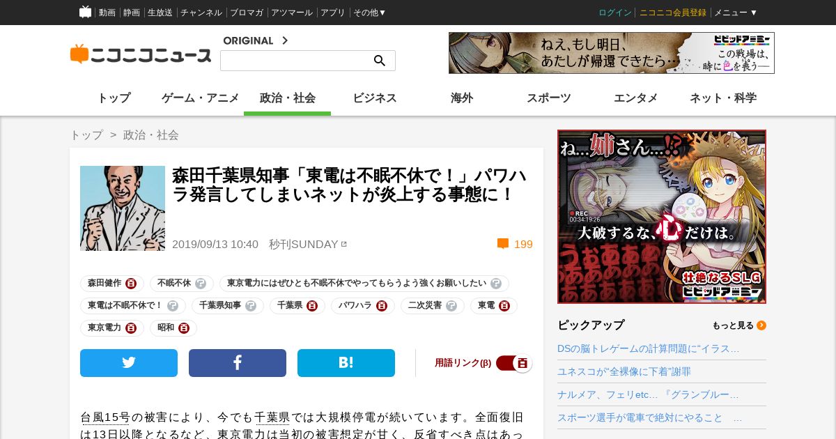This screenshot has height=439, width=836.
Task: Click the search magnifier icon
Action: 380,61
